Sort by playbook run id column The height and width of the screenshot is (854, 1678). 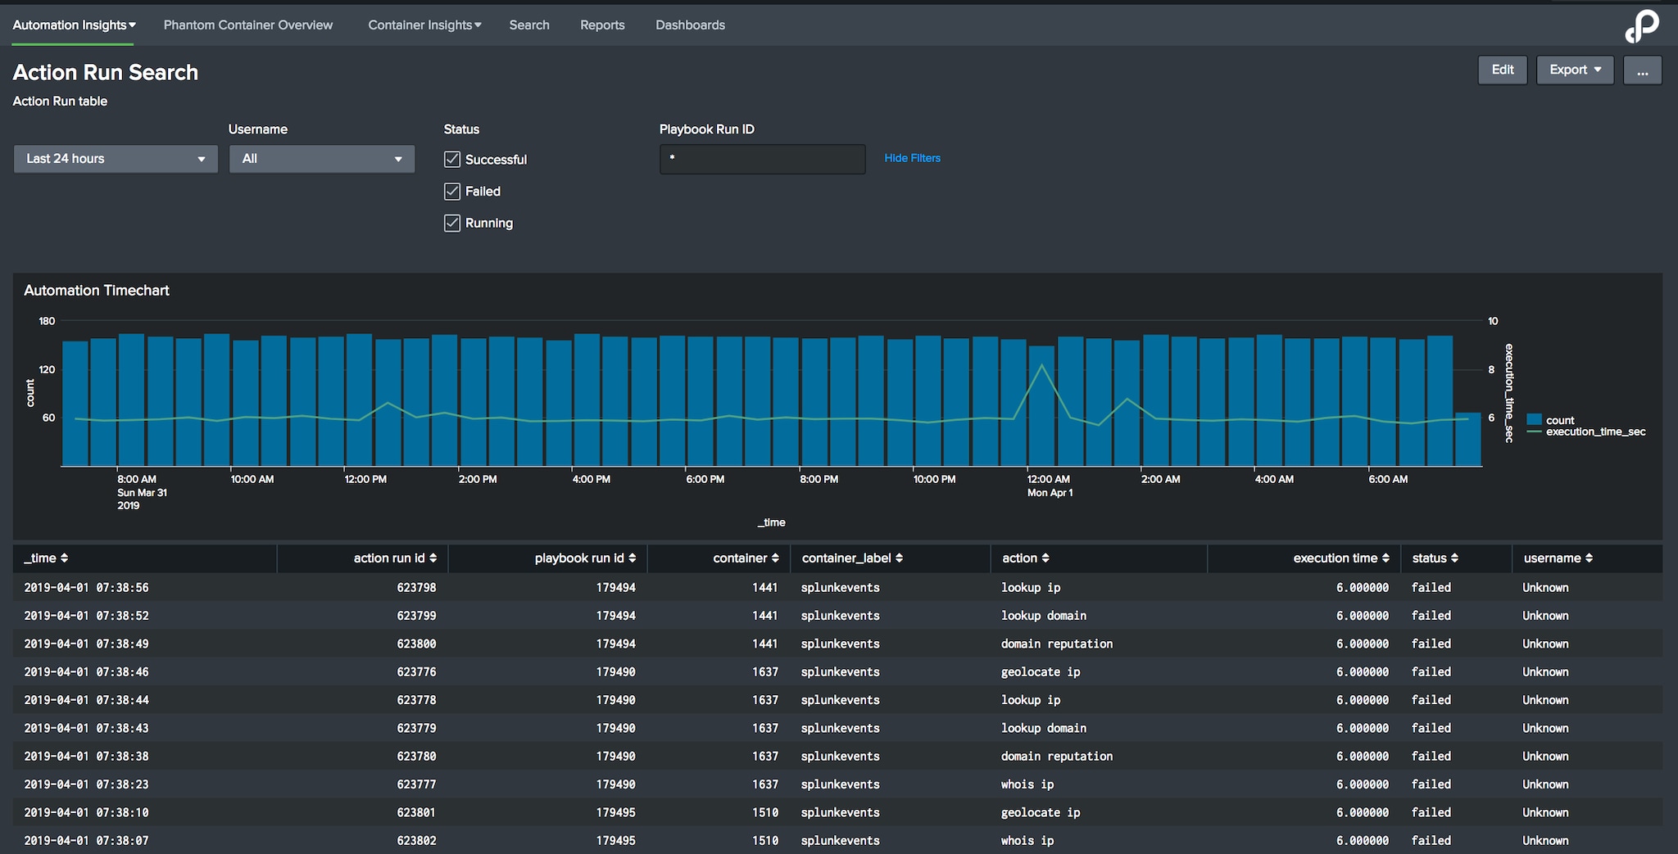[585, 558]
